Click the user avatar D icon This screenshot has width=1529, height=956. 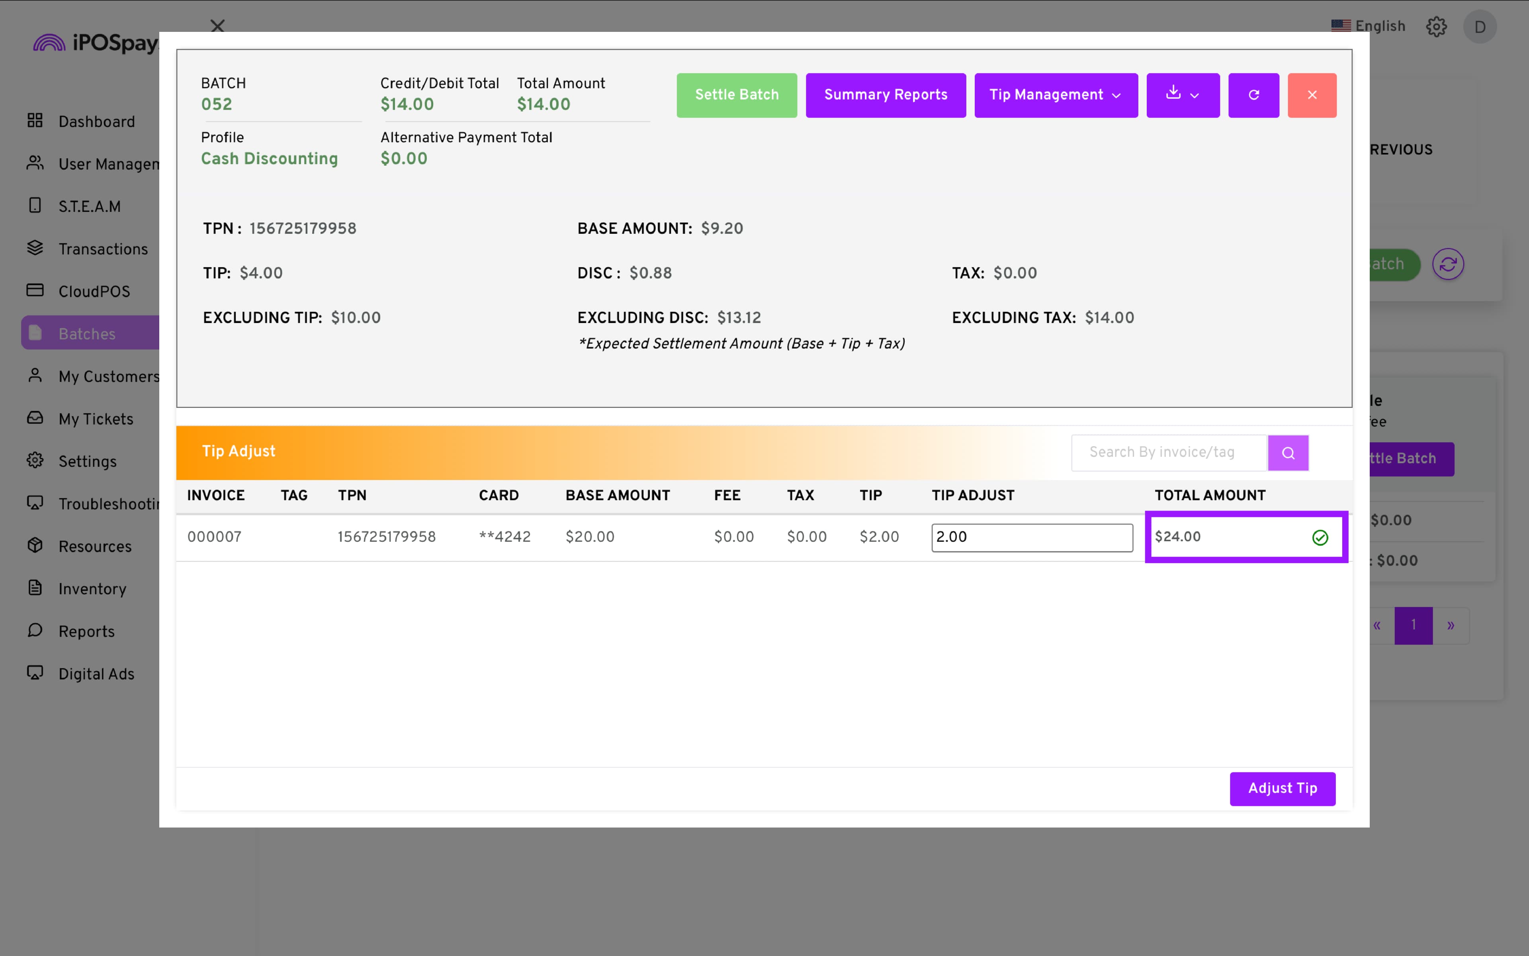click(1480, 27)
